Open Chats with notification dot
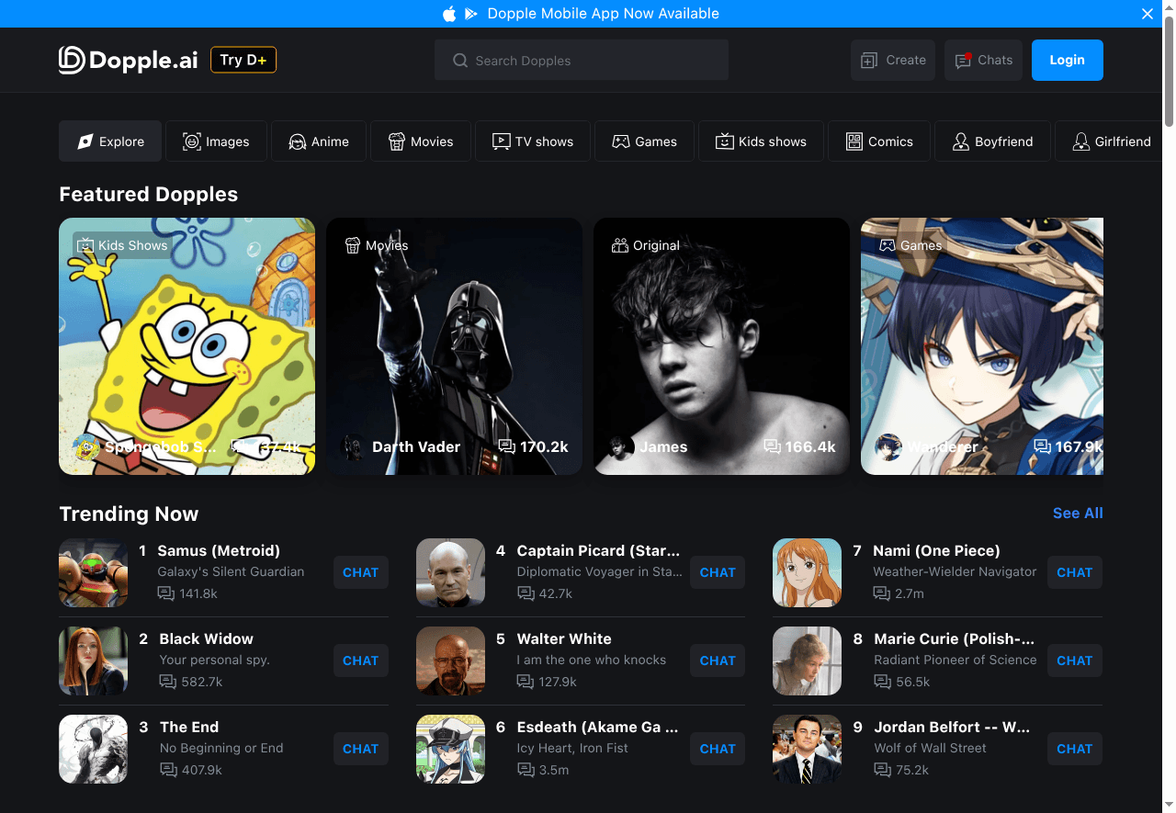The width and height of the screenshot is (1176, 813). pyautogui.click(x=983, y=61)
